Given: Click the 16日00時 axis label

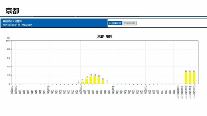Looking at the screenshot, I should point(113,90).
